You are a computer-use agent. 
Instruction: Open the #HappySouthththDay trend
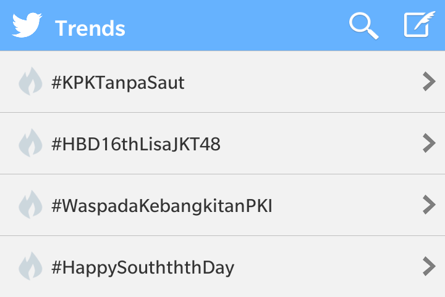[x=143, y=267]
